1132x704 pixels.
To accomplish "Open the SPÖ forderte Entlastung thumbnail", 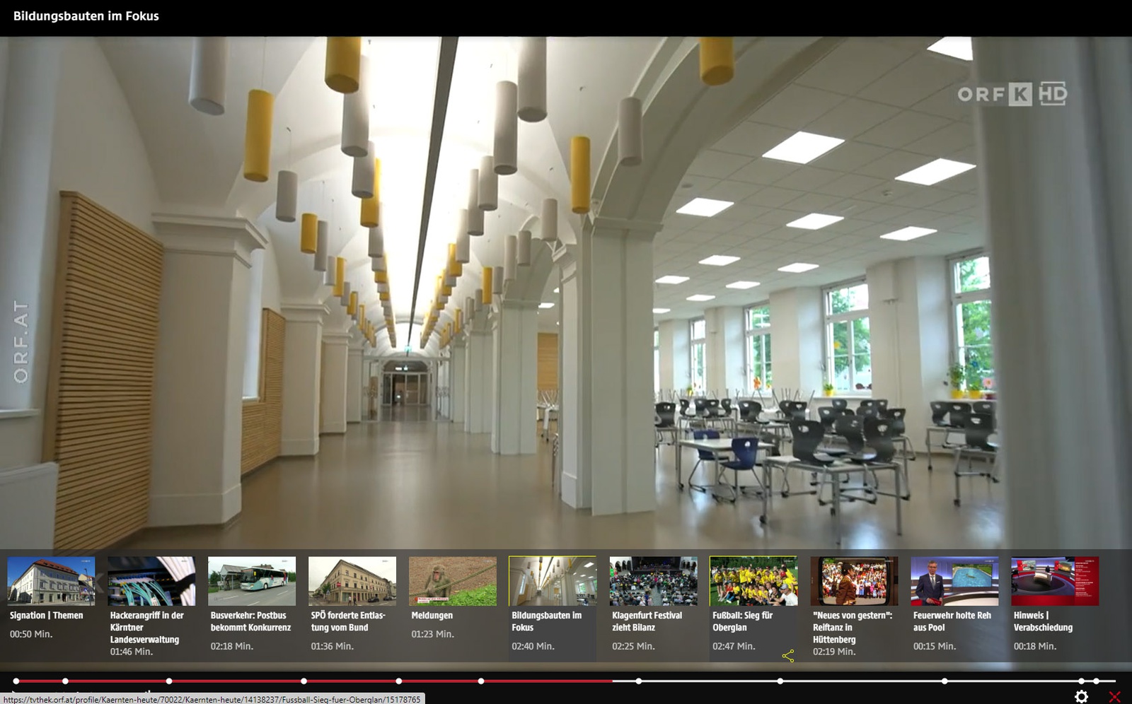I will tap(352, 581).
